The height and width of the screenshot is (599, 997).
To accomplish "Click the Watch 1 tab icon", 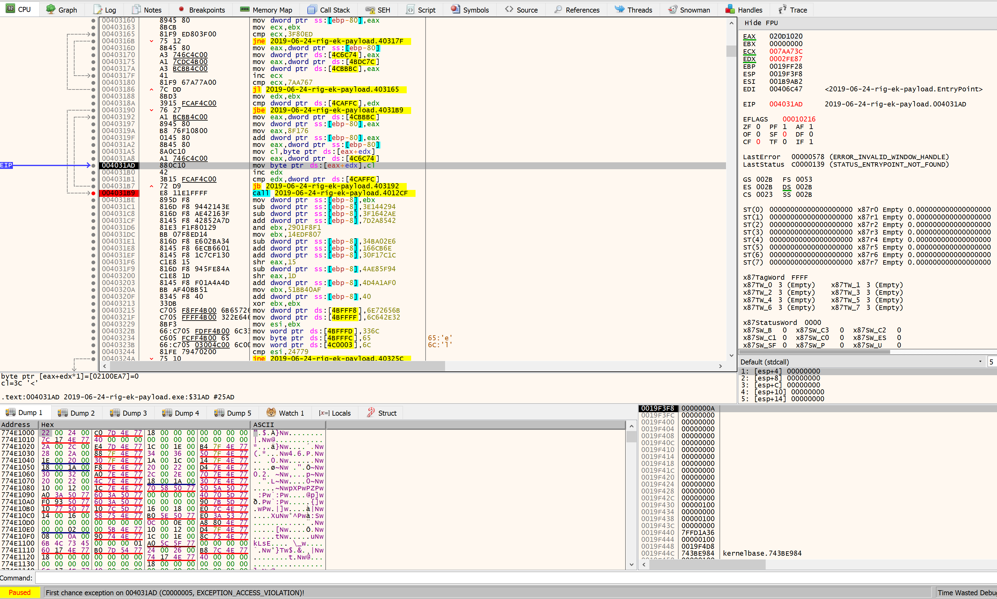I will tap(271, 413).
